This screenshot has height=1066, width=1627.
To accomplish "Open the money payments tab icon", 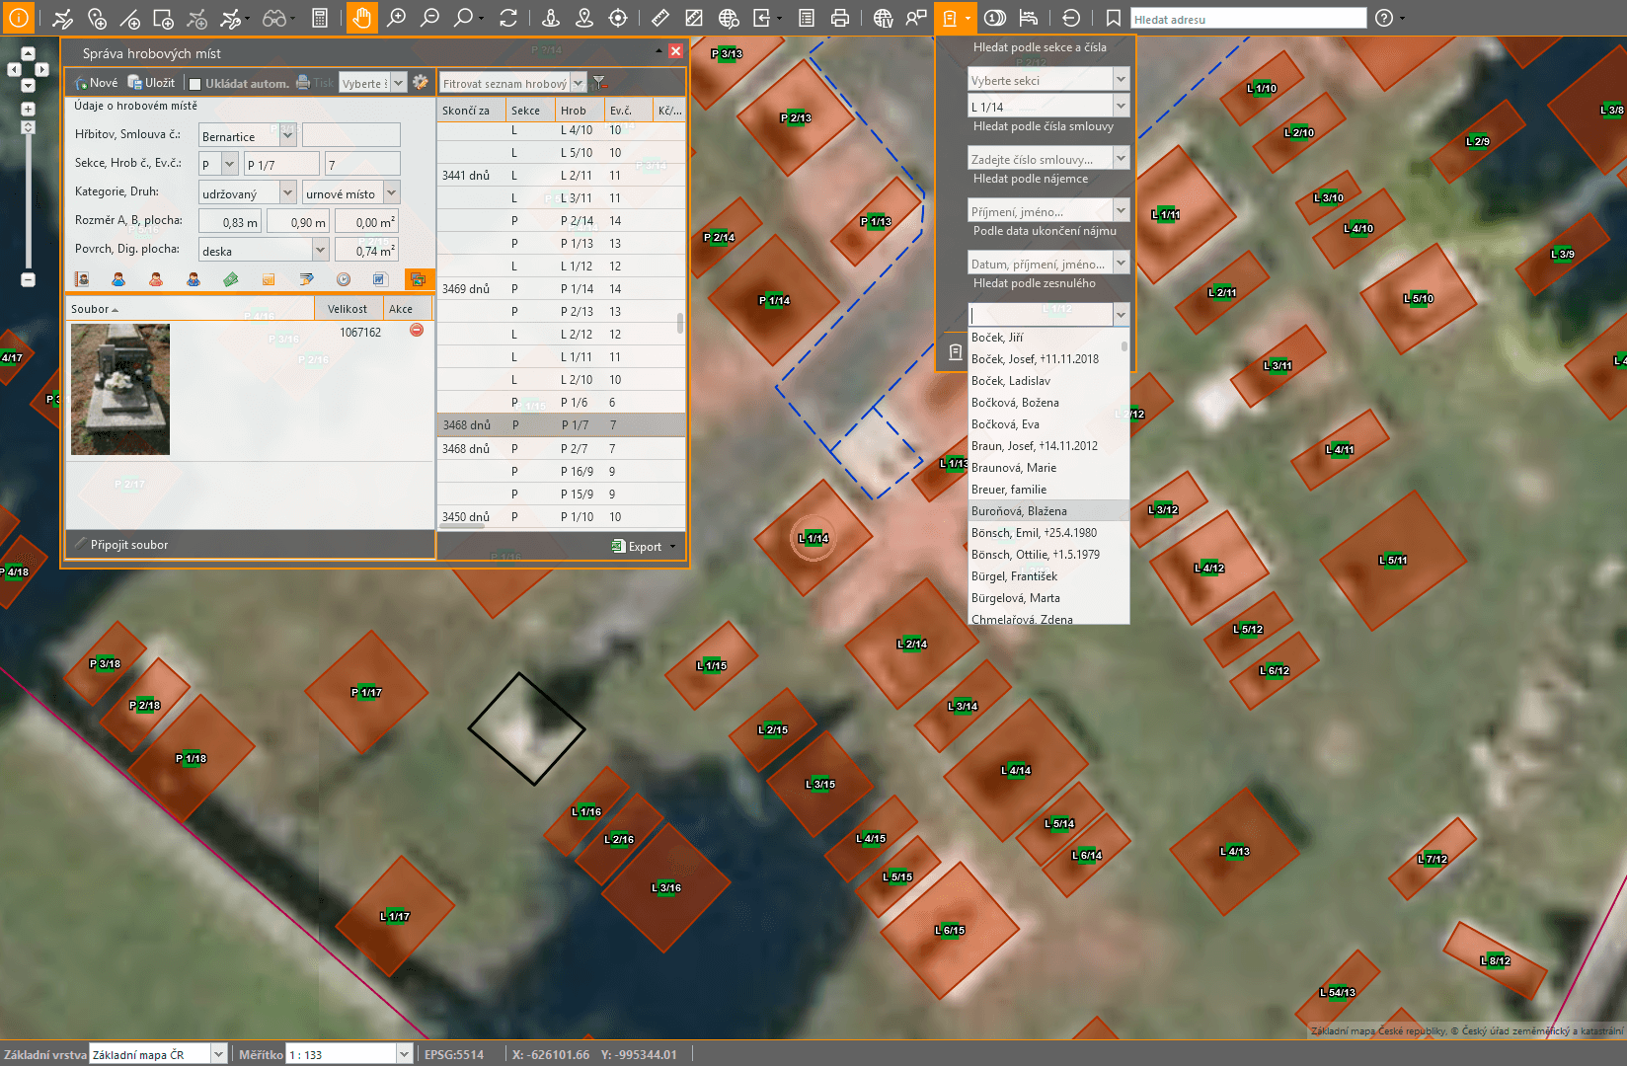I will tap(231, 279).
